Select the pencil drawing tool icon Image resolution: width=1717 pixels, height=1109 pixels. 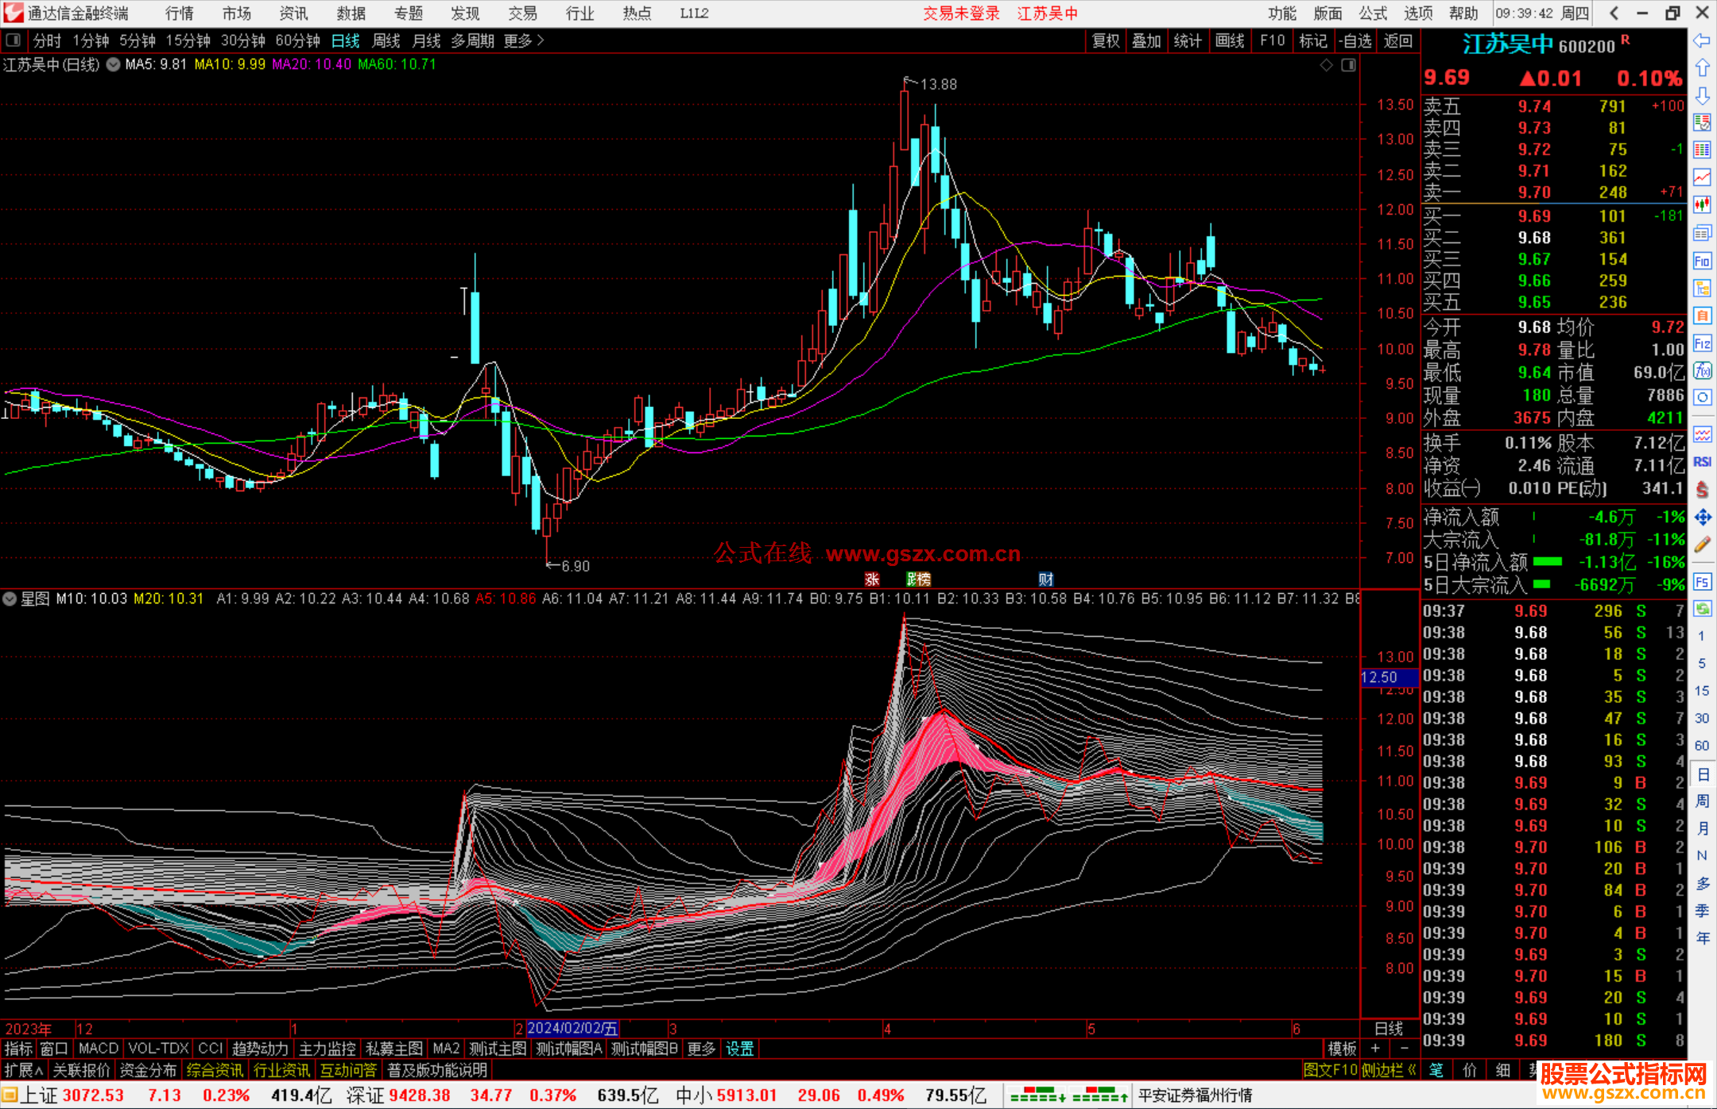click(x=1702, y=545)
